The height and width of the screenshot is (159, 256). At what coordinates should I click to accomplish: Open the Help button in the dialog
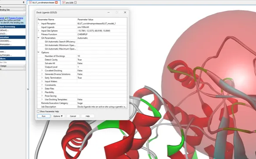[88, 116]
